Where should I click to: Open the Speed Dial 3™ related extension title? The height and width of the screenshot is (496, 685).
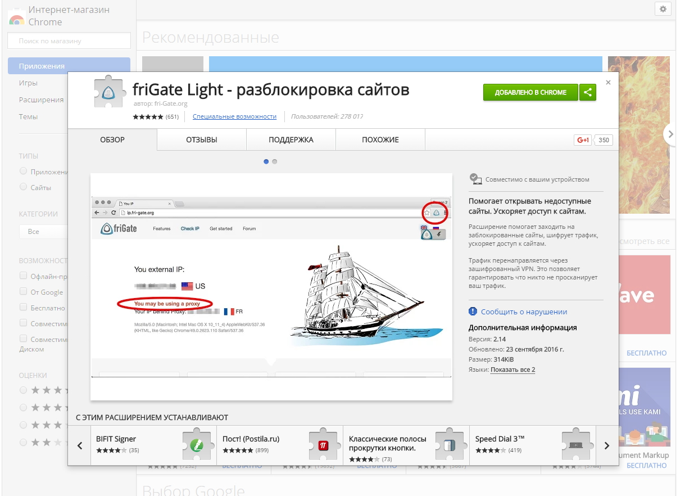pos(500,439)
